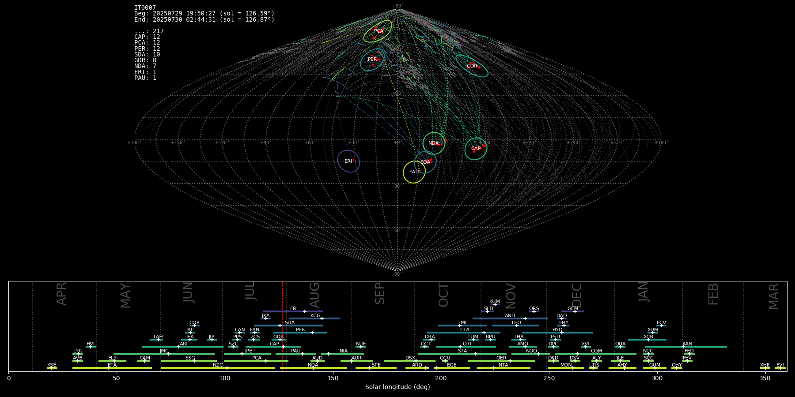Select the COR shower label in the timeline
795x397 pixels.
tap(194, 323)
